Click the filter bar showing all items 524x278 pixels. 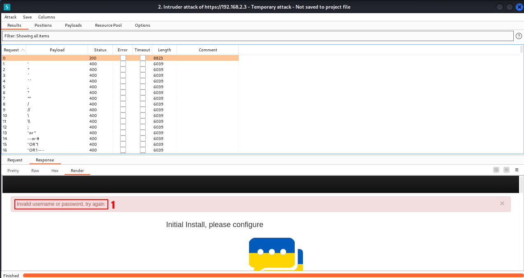pos(257,36)
